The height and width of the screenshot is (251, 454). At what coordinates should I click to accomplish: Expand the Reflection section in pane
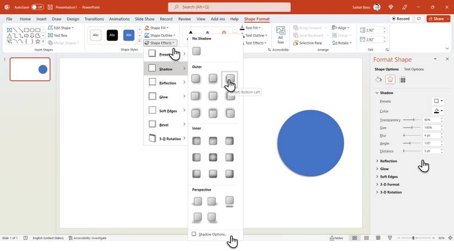pos(386,161)
